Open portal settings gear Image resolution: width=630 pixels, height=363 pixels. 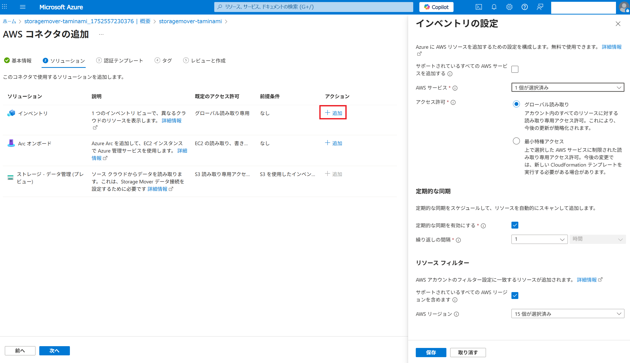tap(509, 7)
